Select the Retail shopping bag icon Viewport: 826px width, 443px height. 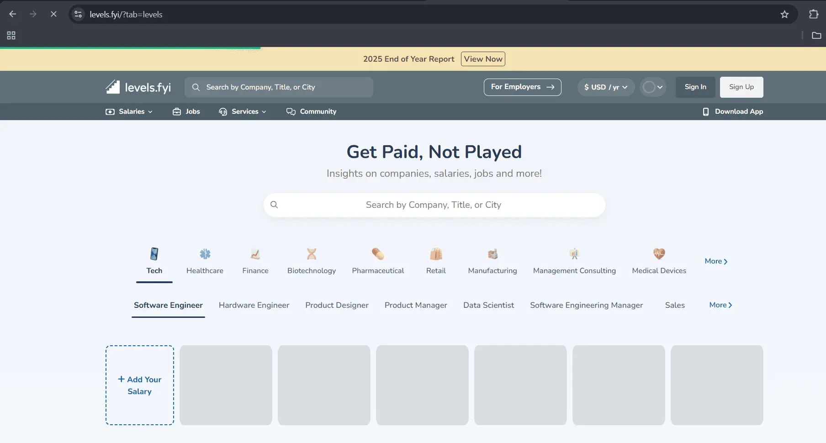tap(435, 254)
